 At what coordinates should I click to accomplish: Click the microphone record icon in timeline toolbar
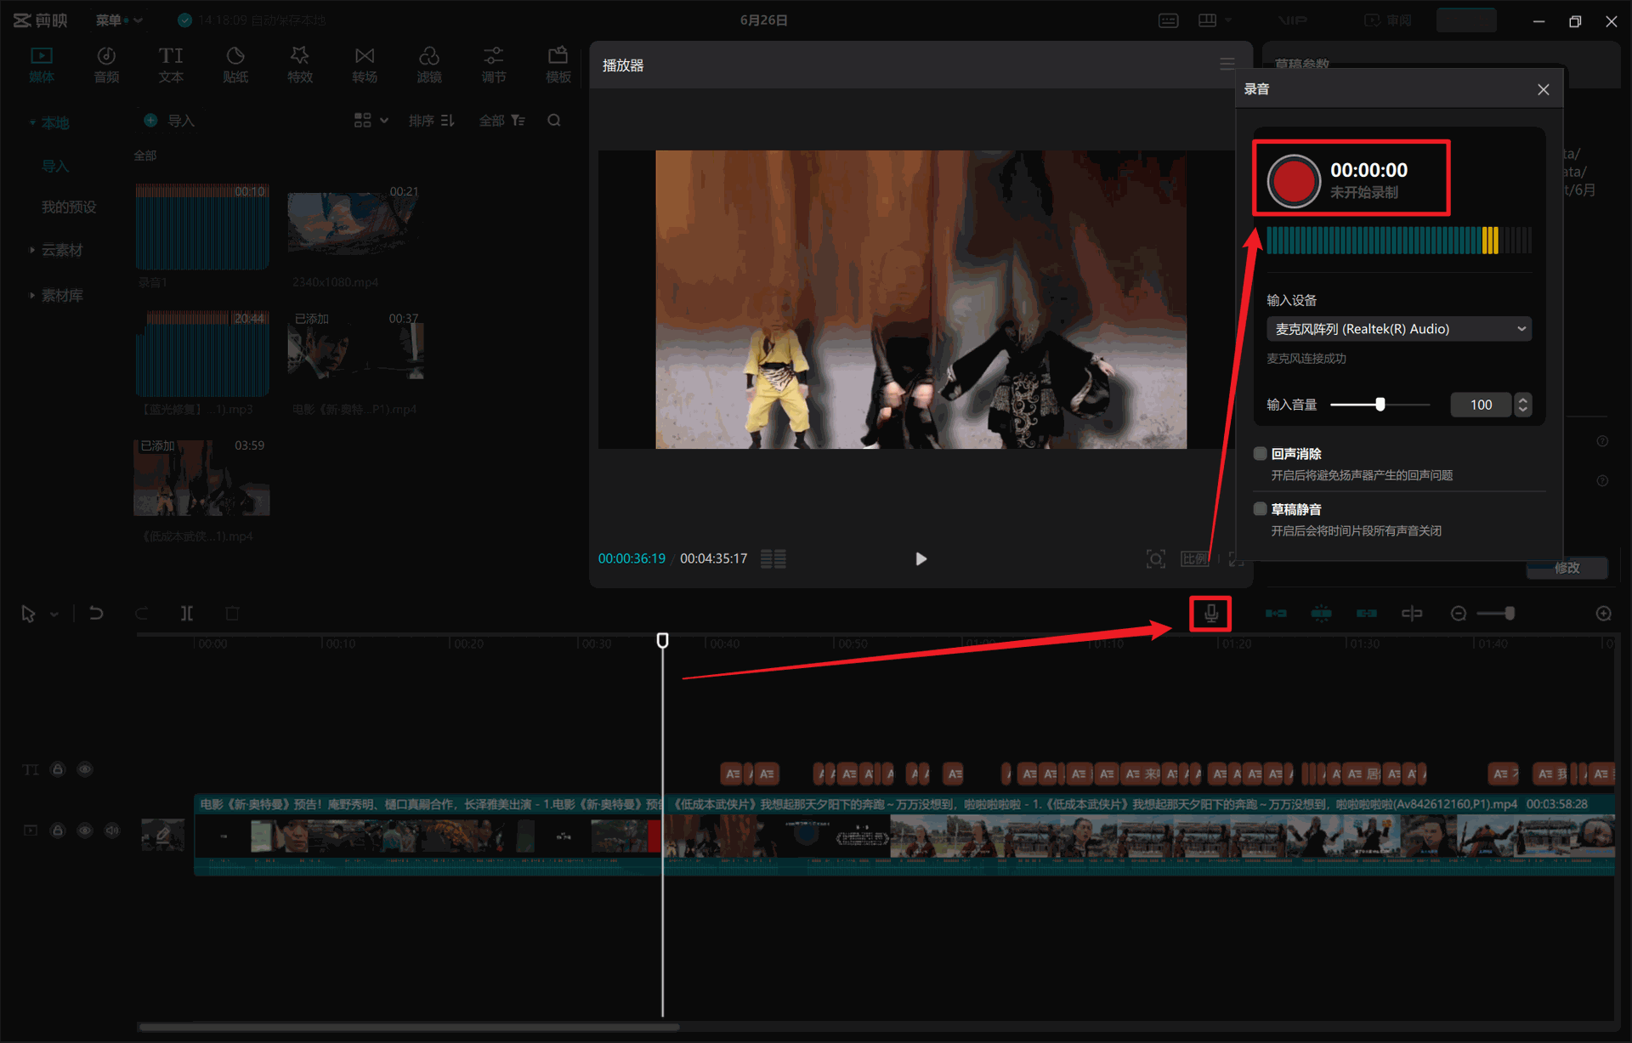pyautogui.click(x=1210, y=613)
